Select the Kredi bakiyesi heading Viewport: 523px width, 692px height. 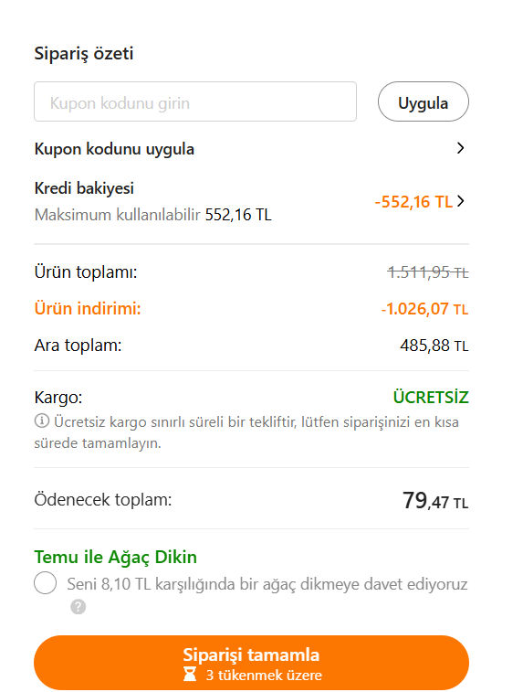pos(84,188)
